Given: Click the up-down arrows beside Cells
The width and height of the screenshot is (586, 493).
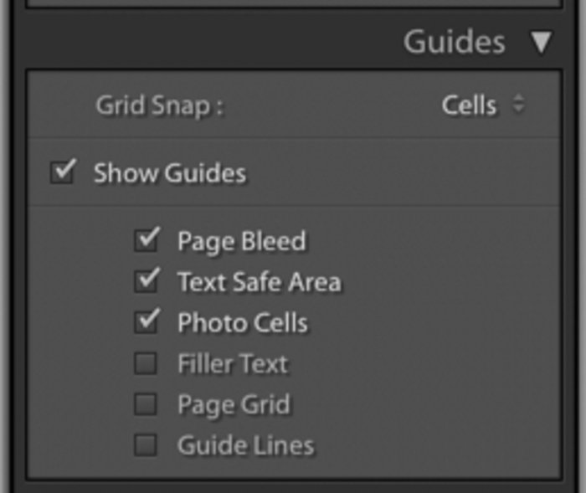Looking at the screenshot, I should click(519, 105).
